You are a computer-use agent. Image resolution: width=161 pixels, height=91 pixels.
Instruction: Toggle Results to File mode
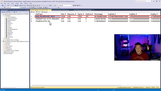coord(48,8)
